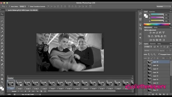
Task: Select the Gradient tool
Action: tap(2, 53)
